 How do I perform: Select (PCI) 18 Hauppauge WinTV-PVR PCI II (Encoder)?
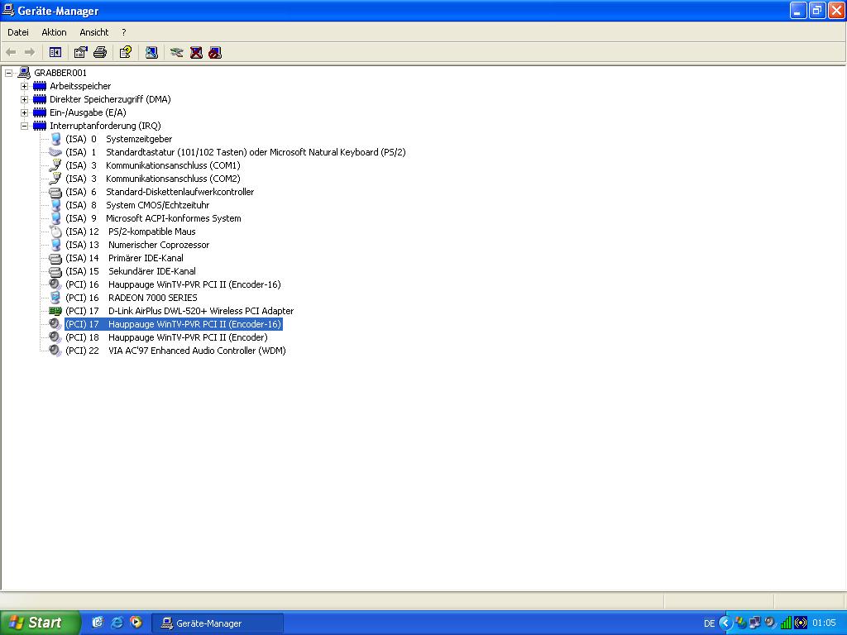(x=166, y=337)
